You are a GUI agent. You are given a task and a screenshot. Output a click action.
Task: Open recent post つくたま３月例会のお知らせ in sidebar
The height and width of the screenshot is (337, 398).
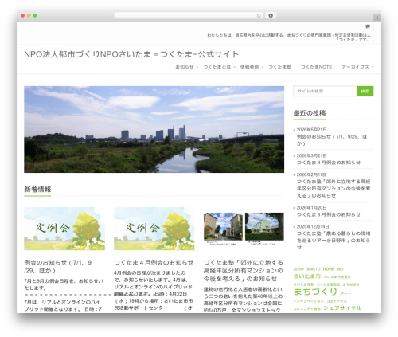coord(329,214)
